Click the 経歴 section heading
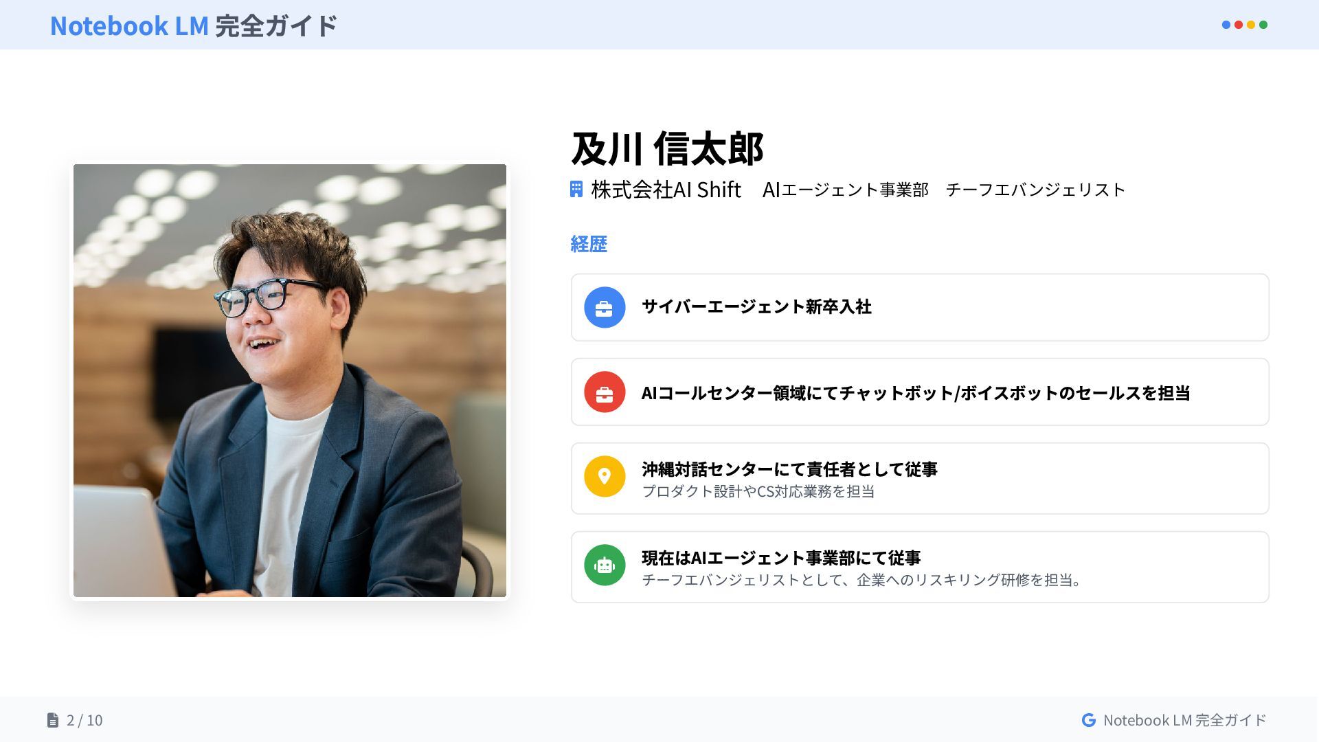 [x=589, y=245]
